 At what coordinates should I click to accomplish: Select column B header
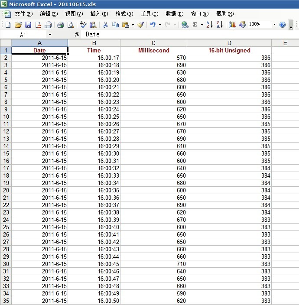94,43
